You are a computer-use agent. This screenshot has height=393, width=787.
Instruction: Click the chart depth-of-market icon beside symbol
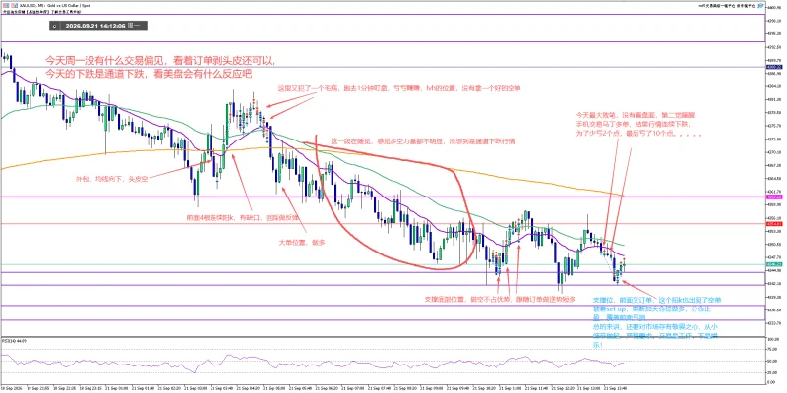14,6
